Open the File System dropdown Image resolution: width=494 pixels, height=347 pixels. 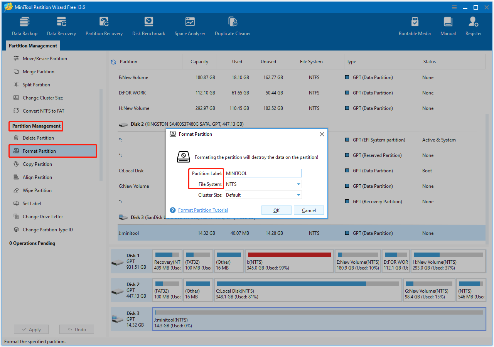point(298,184)
